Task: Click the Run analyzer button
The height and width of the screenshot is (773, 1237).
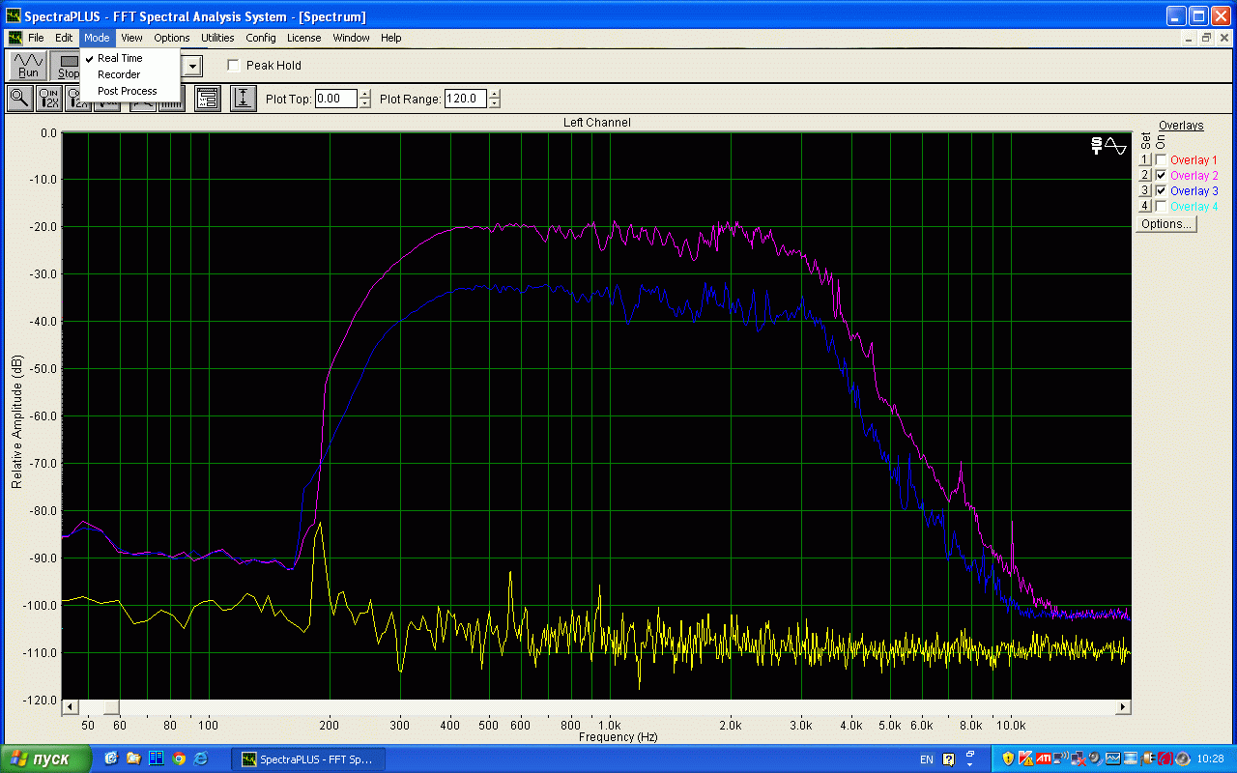Action: point(28,66)
